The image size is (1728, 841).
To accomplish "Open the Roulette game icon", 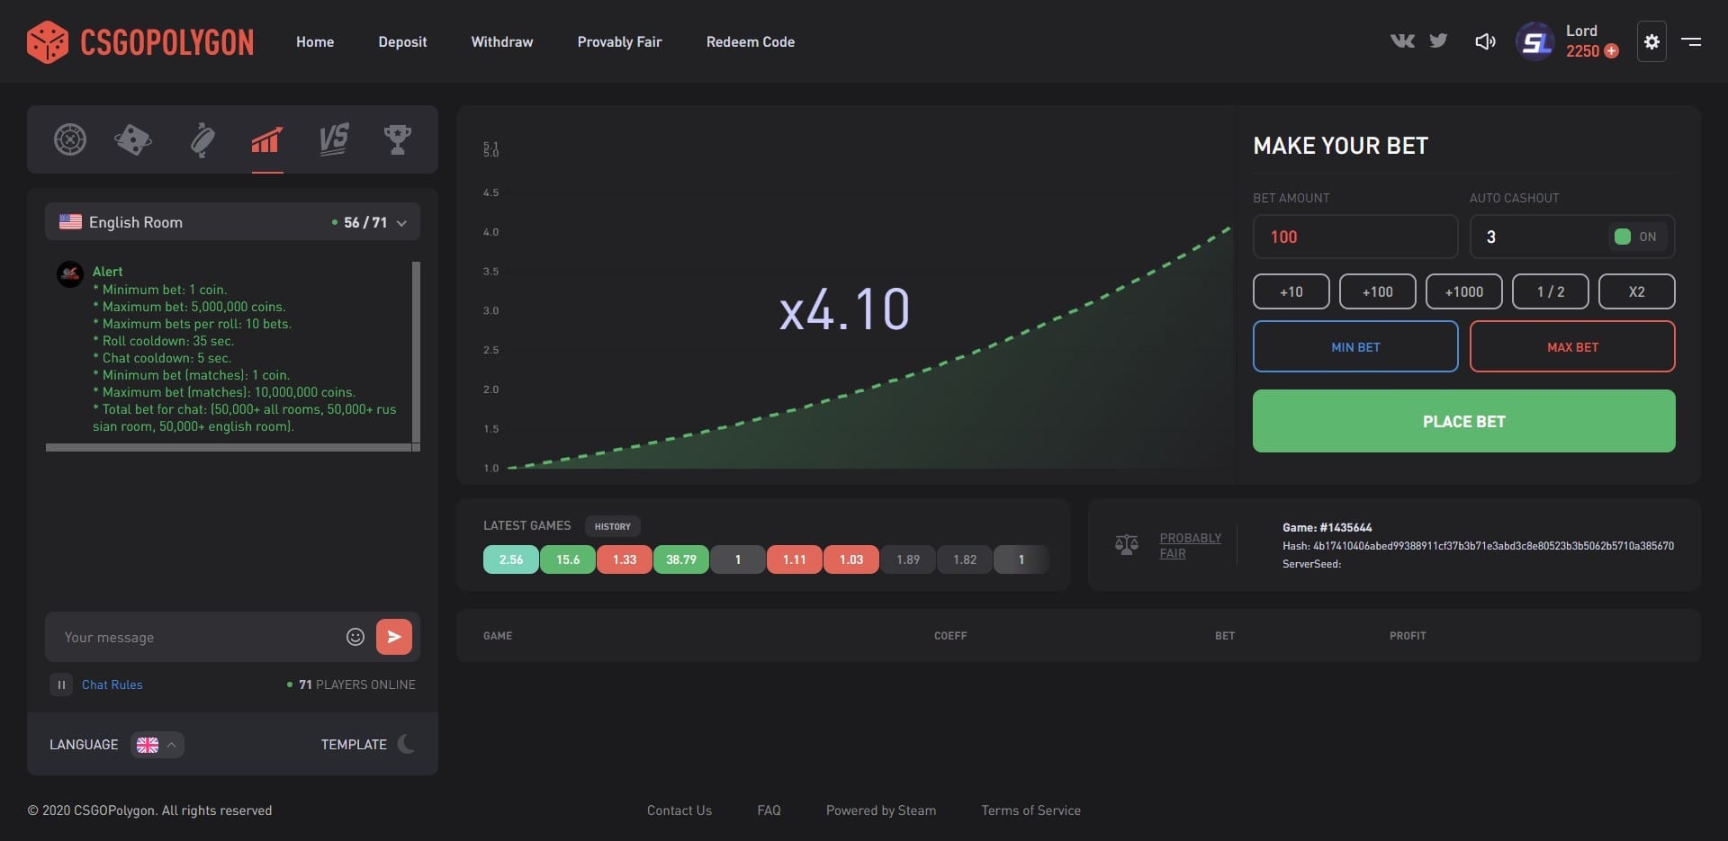I will click(70, 139).
